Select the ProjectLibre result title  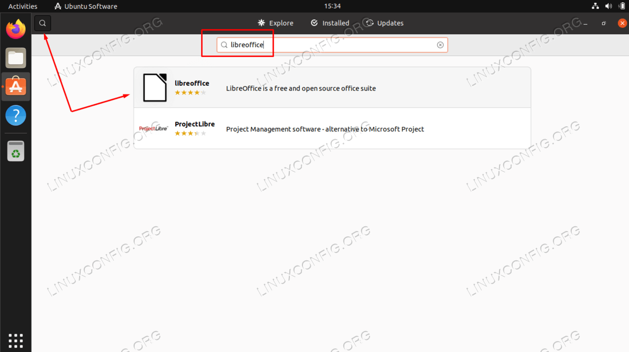194,124
